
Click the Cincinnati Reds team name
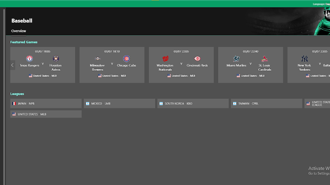pos(197,65)
